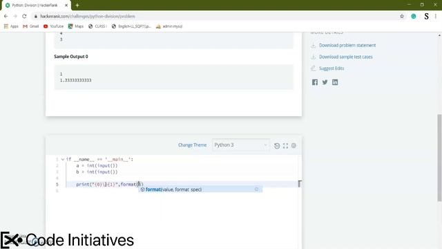The height and width of the screenshot is (249, 442).
Task: Open Chrome's three-dot menu
Action: coord(436,17)
